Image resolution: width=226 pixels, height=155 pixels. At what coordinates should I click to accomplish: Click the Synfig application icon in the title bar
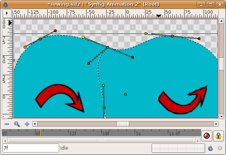point(5,5)
